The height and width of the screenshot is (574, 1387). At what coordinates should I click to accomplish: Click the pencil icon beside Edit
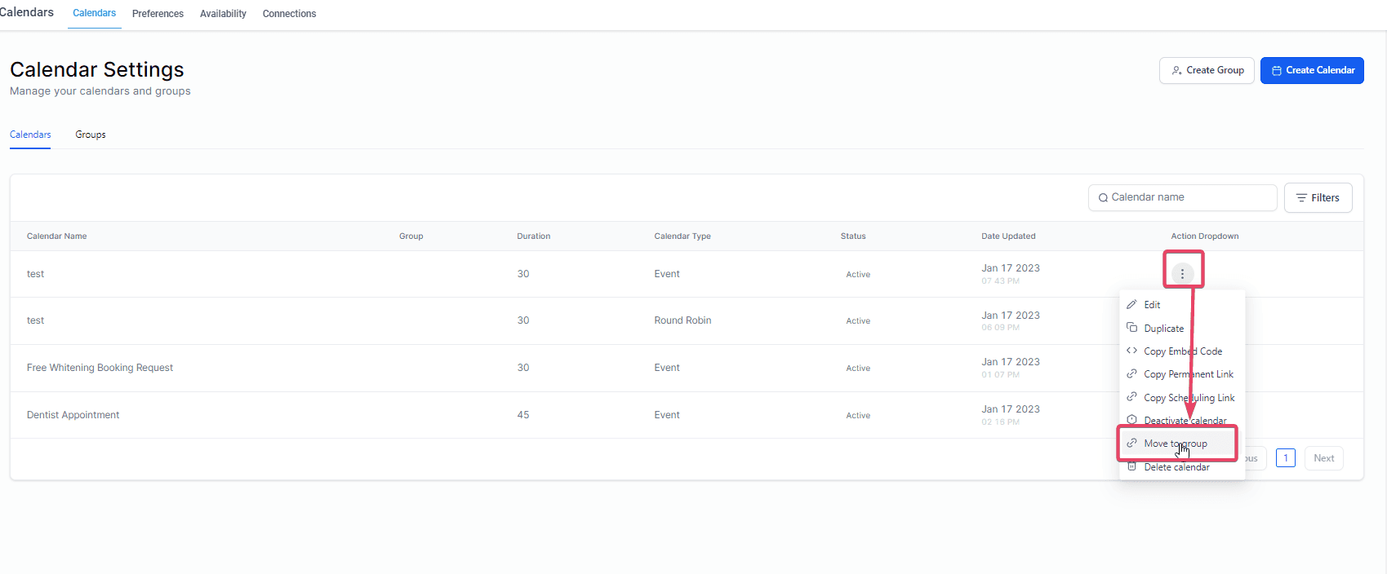(1131, 304)
